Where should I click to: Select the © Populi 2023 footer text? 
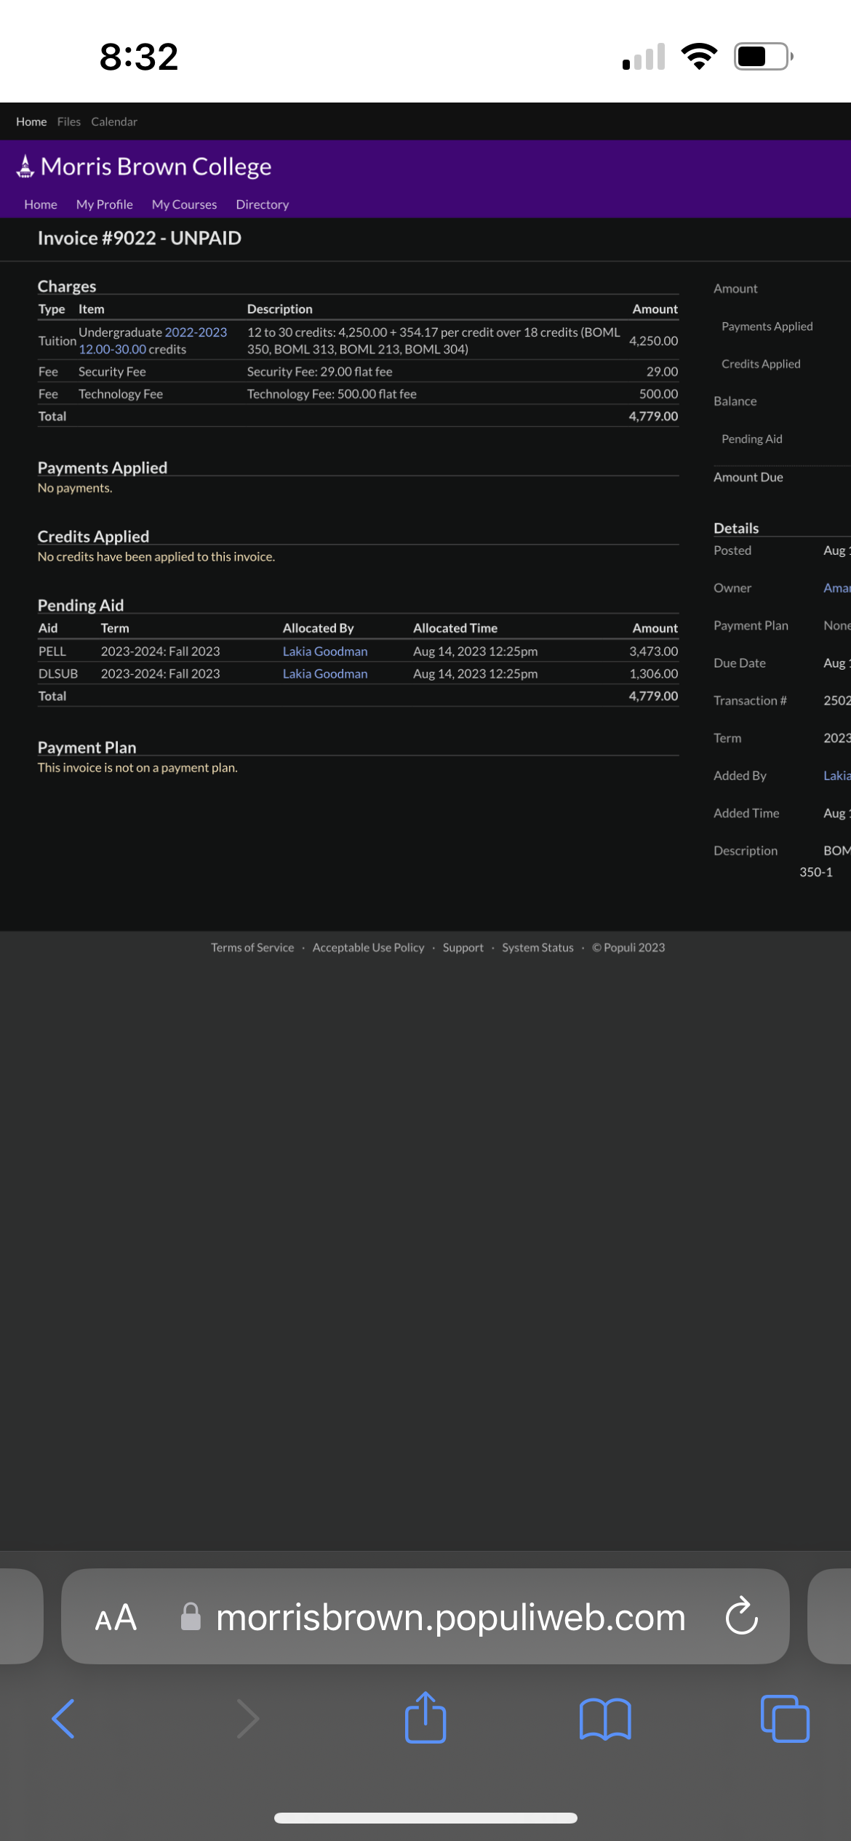628,947
